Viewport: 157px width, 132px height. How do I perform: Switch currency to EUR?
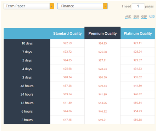click(136, 17)
